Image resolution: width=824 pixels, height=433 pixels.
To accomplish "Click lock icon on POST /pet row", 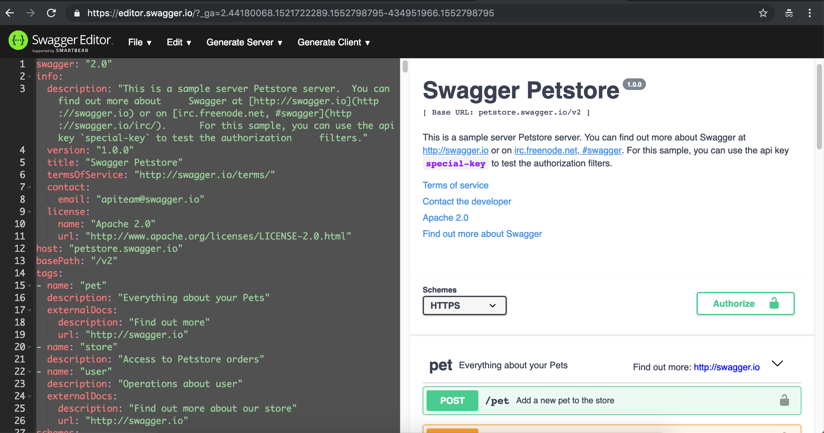I will (784, 401).
